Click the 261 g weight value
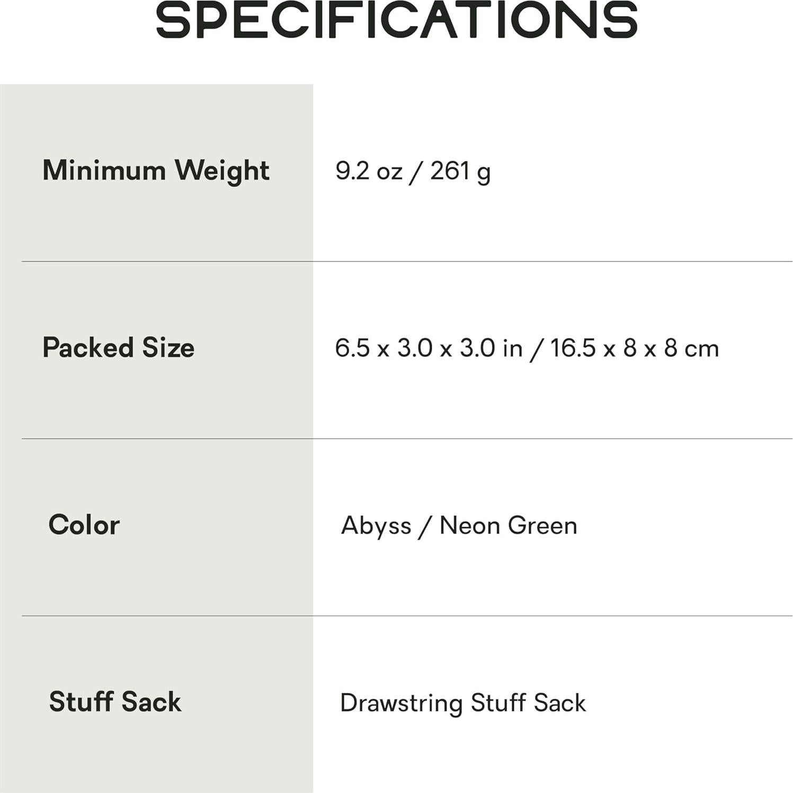This screenshot has height=793, width=793. 460,171
